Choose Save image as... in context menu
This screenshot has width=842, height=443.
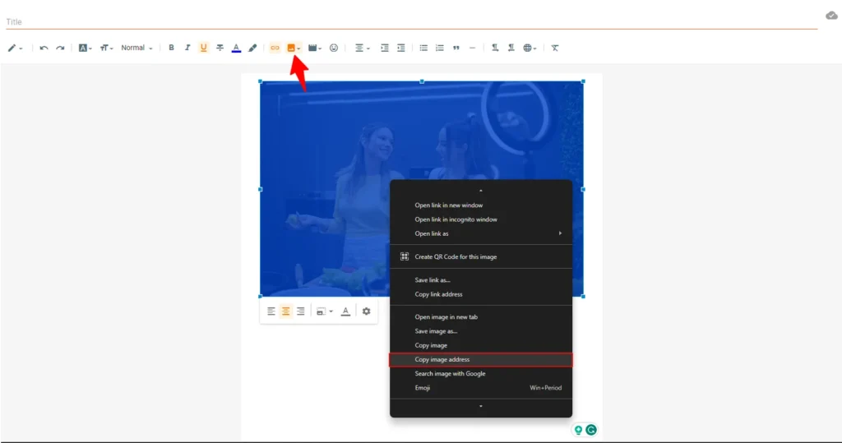point(436,331)
